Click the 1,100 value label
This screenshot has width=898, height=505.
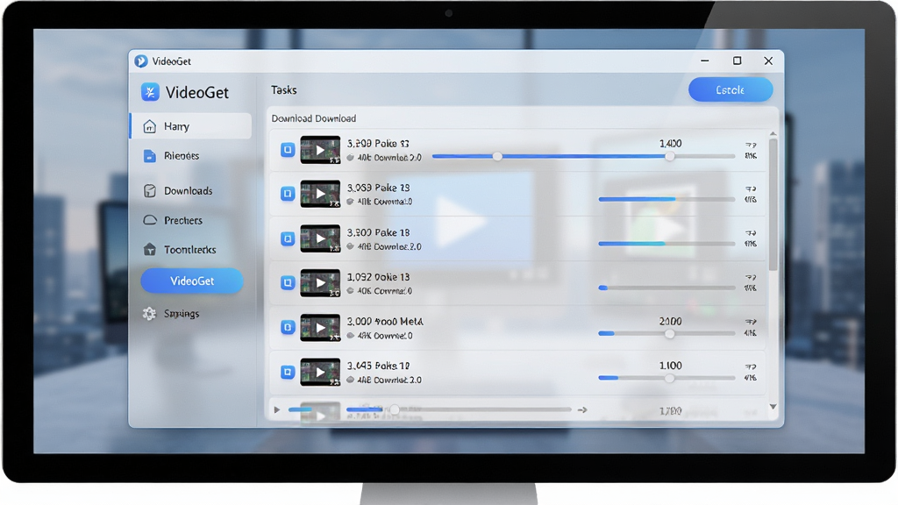pyautogui.click(x=670, y=366)
